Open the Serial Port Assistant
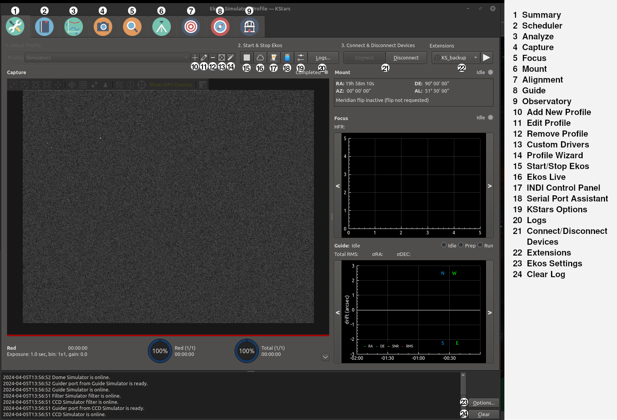Screen dimensions: 617x420 coord(287,58)
